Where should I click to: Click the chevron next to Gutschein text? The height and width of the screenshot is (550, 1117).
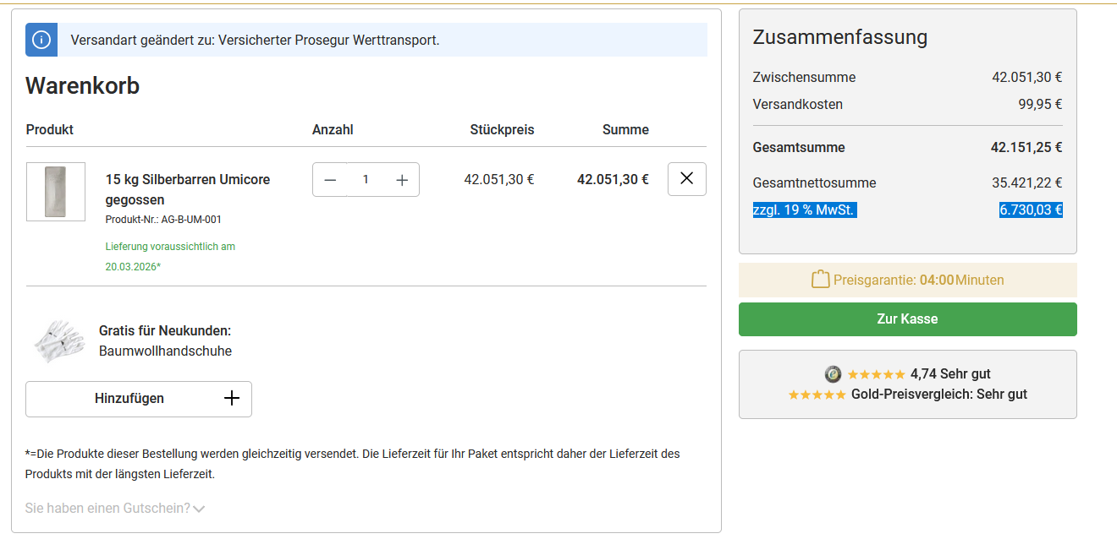click(x=199, y=509)
